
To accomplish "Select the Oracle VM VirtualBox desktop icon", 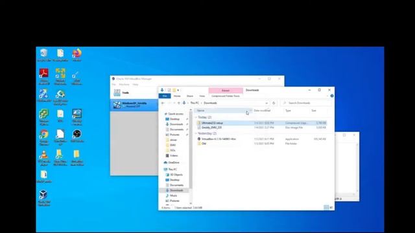I will [x=44, y=198].
